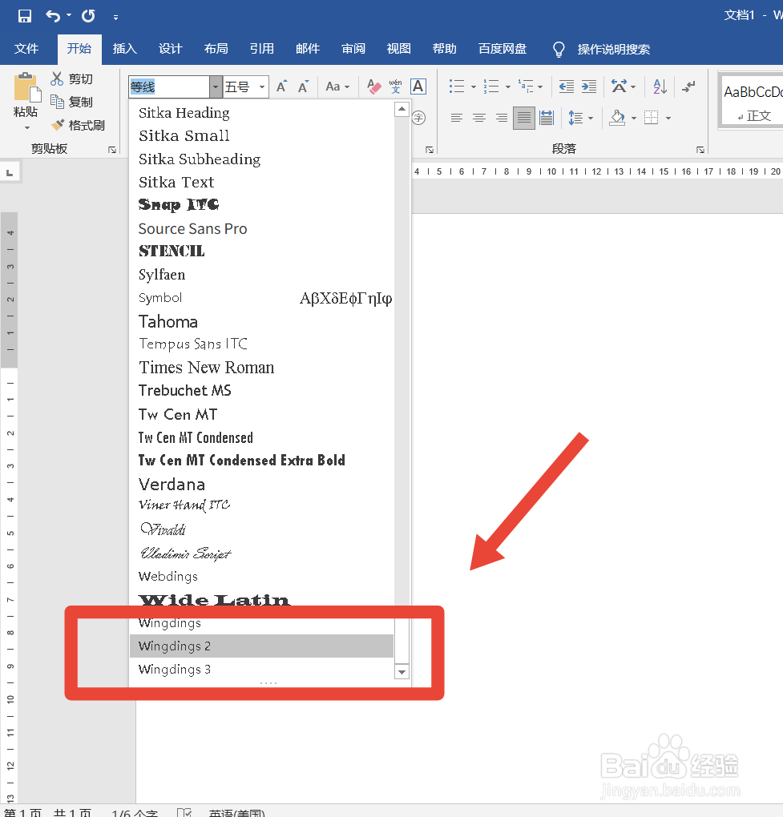The height and width of the screenshot is (817, 783).
Task: Click the Decrease Indent icon
Action: click(x=566, y=87)
